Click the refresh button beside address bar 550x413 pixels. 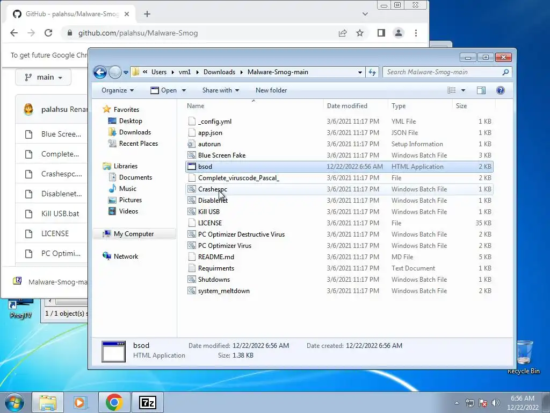pyautogui.click(x=372, y=72)
